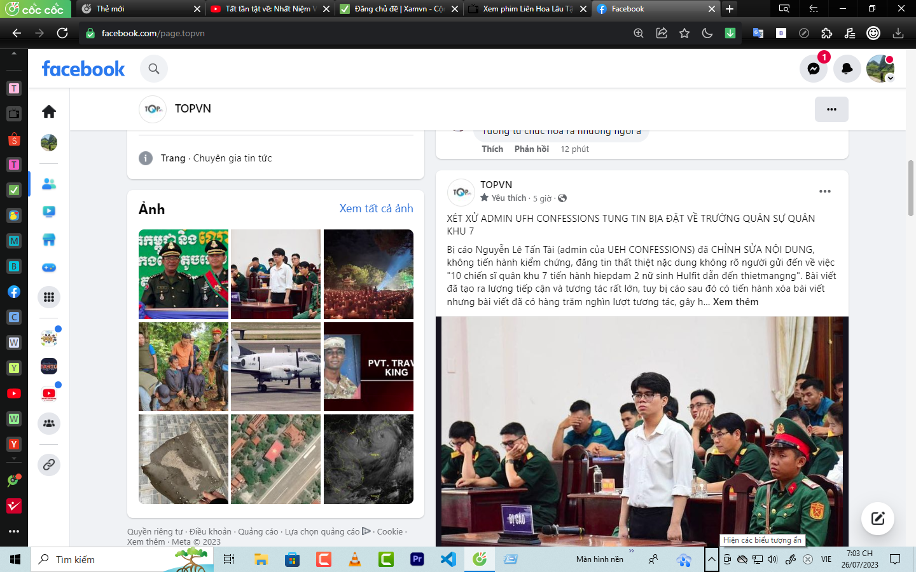The width and height of the screenshot is (916, 572).
Task: Open the Friends icon in sidebar
Action: pyautogui.click(x=49, y=184)
